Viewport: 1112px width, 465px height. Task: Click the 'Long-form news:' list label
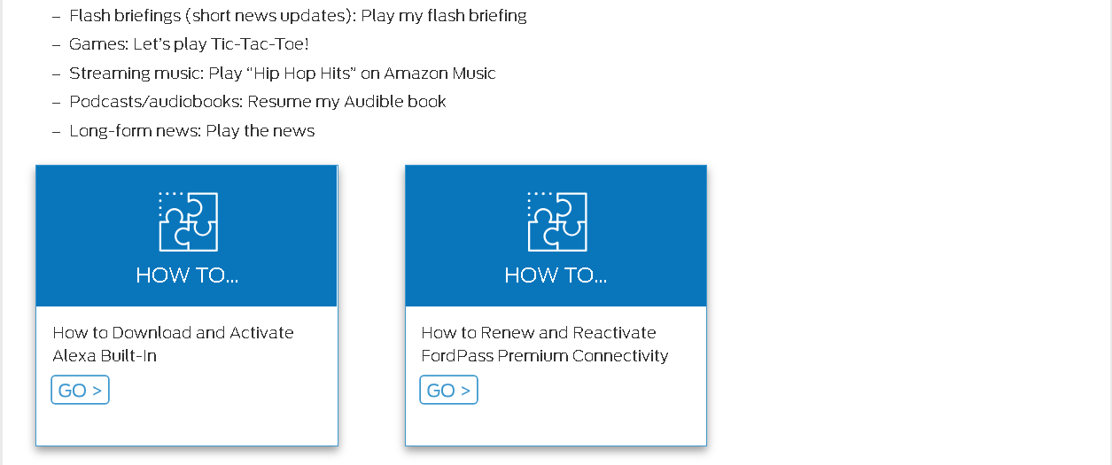click(x=135, y=131)
